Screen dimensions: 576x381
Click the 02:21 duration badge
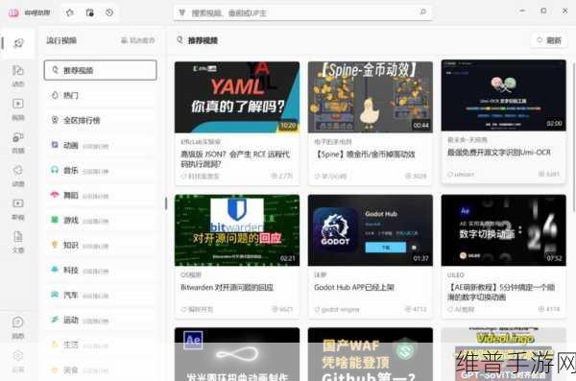coord(288,259)
